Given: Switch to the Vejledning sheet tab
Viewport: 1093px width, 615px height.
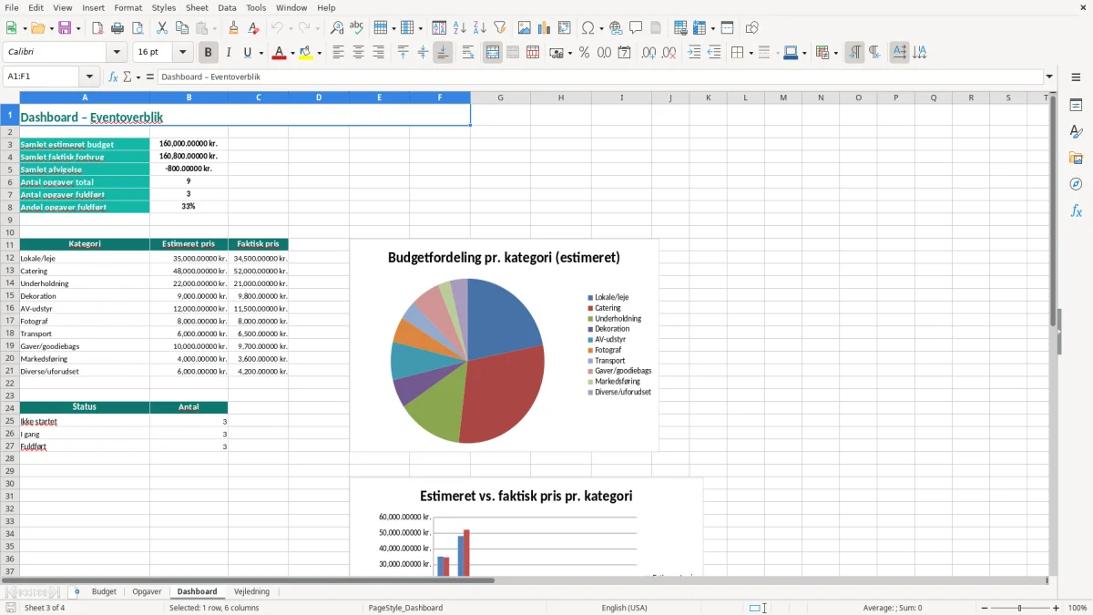Looking at the screenshot, I should click(x=251, y=591).
